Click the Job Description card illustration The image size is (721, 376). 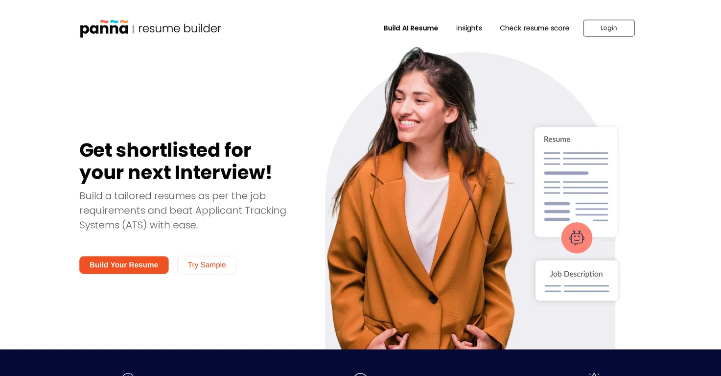point(577,281)
